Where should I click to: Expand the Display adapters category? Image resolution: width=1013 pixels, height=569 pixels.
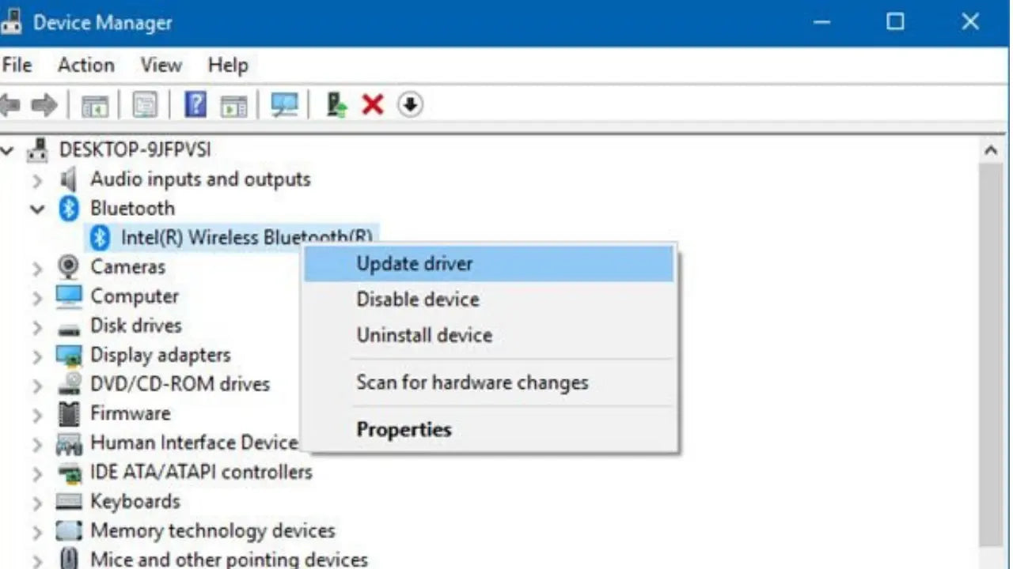tap(36, 356)
